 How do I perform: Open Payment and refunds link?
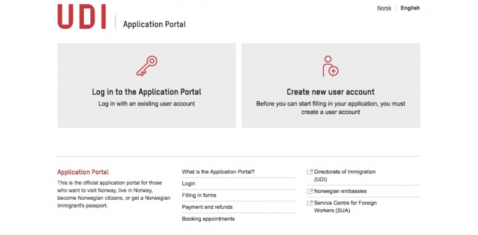[x=207, y=208]
